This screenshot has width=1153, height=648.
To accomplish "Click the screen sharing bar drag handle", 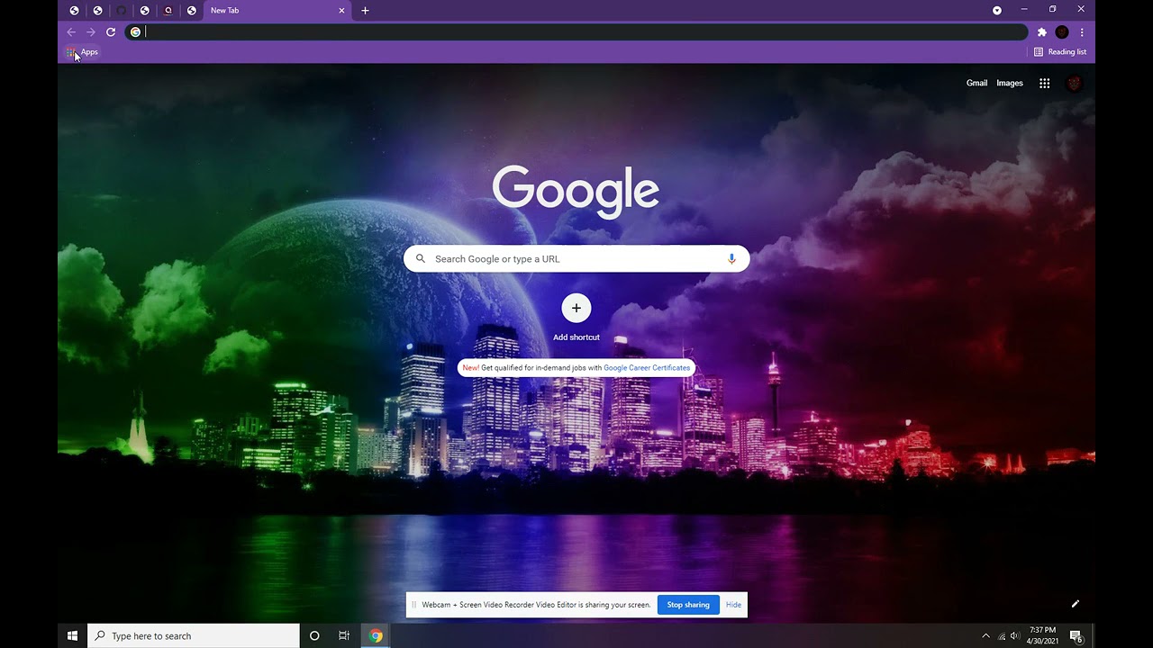I will click(x=414, y=605).
